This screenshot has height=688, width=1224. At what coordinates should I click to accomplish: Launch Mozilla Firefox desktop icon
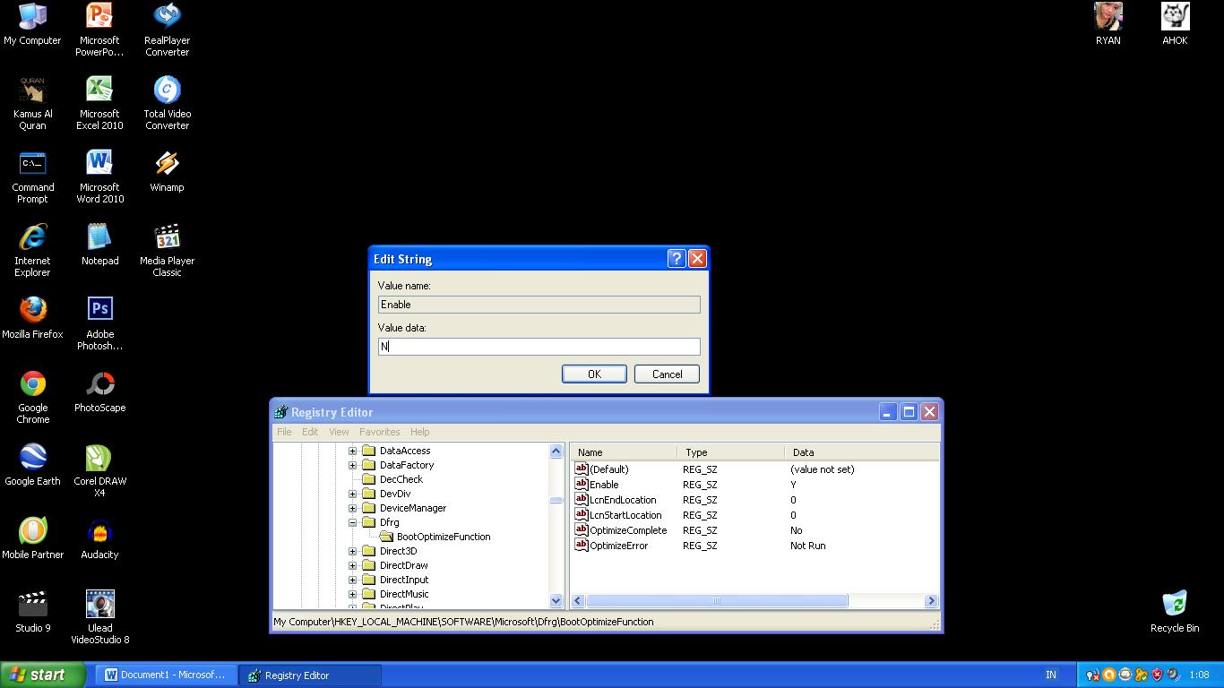tap(33, 314)
